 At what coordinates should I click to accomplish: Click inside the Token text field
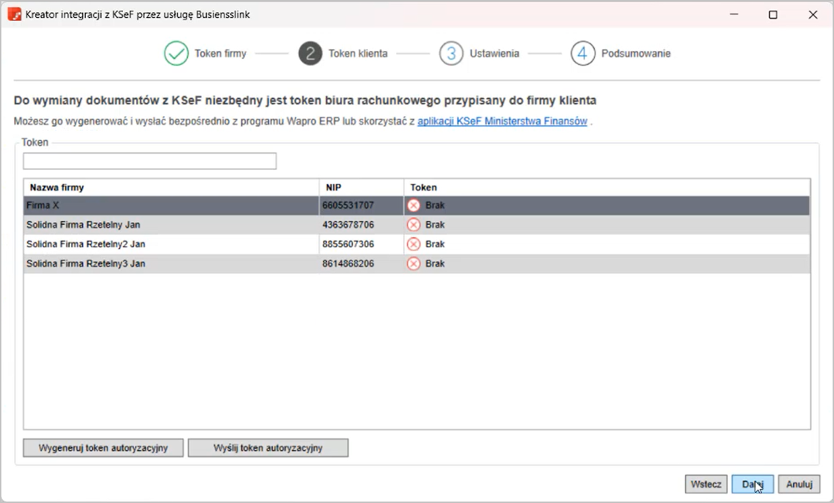149,161
